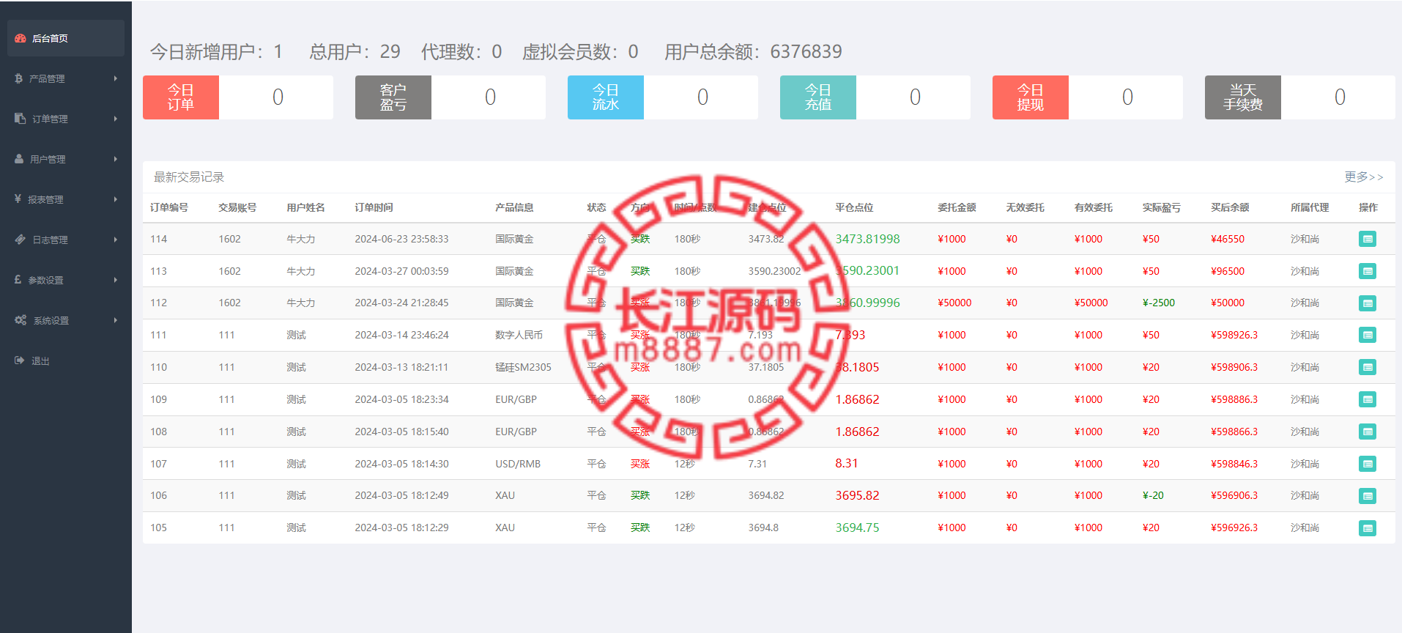Click the bitcoin icon beside 产品管理
The width and height of the screenshot is (1402, 633).
18,78
